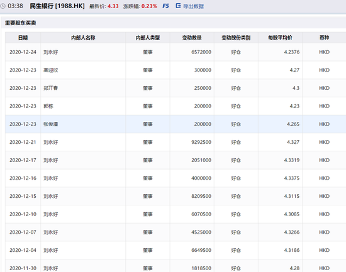This screenshot has width=346, height=272.
Task: Select the highlighted row with price 4.265
Action: tap(176, 124)
